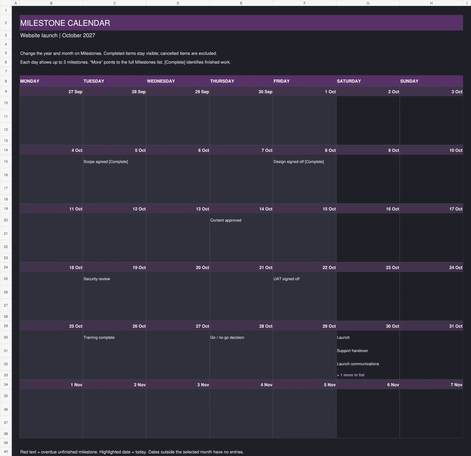Viewport: 471px width, 456px height.
Task: Select the '7 Nov' date cell
Action: (431, 384)
